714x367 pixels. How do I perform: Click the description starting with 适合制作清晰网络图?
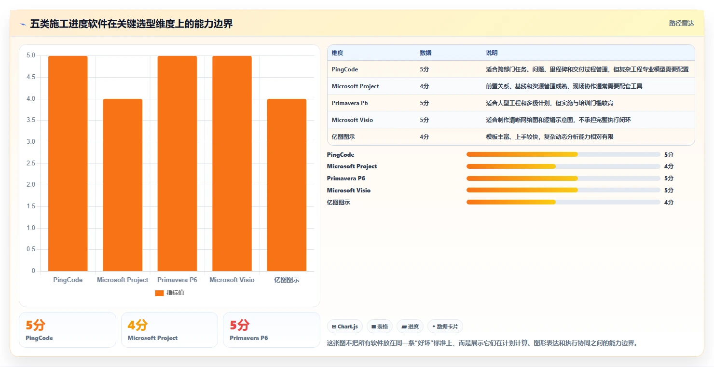[558, 120]
